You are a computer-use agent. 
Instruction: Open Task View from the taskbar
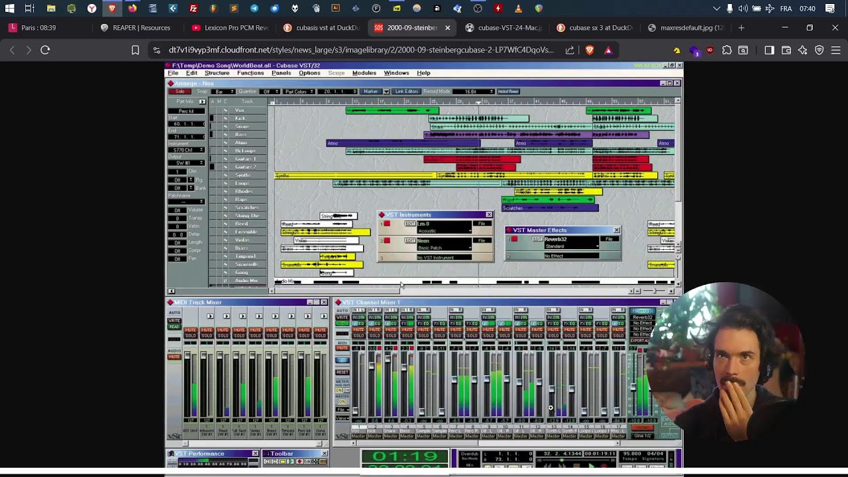(x=30, y=9)
